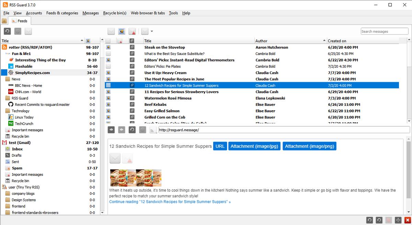Toggle read state of 'Use it Up: Heavy Cream'
Screen dimensions: 412x225
pyautogui.click(x=108, y=73)
